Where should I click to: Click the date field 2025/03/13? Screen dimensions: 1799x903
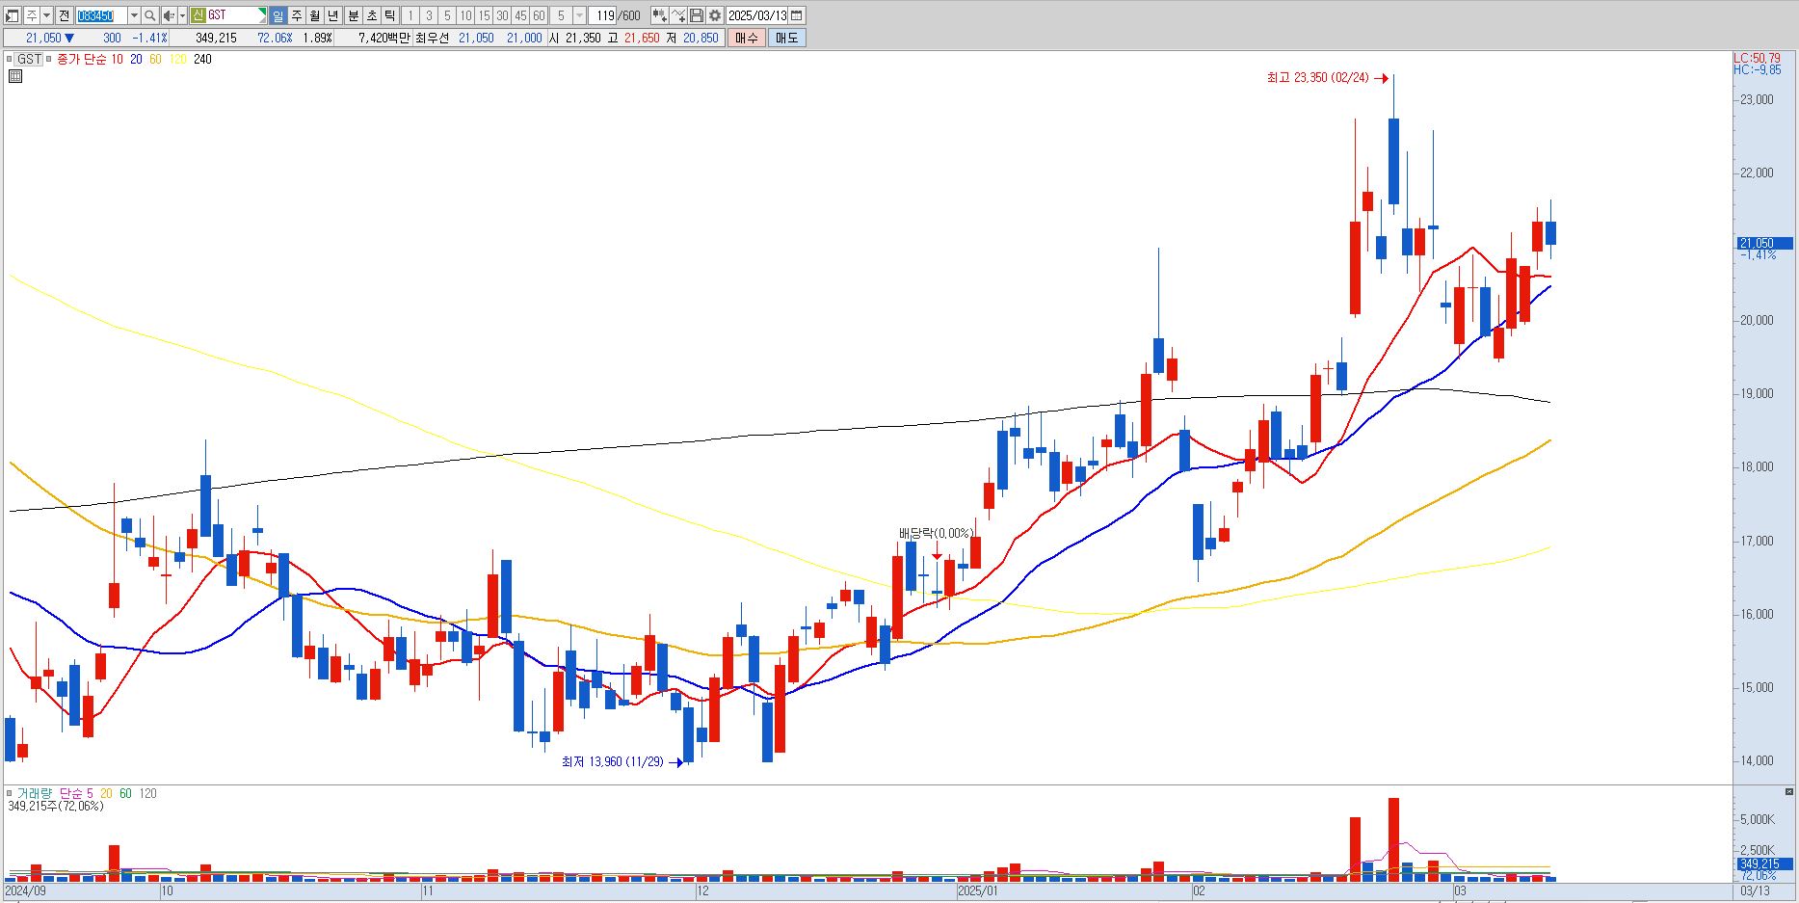(x=756, y=15)
